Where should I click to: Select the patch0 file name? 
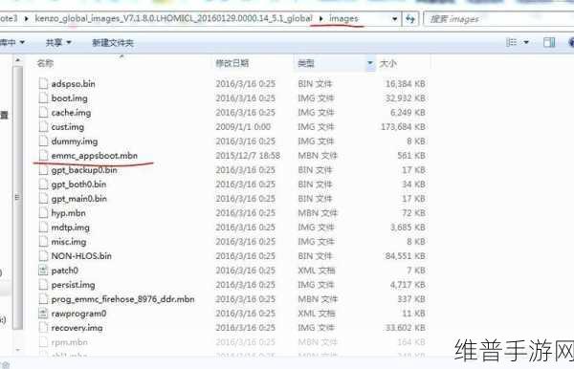tap(65, 271)
